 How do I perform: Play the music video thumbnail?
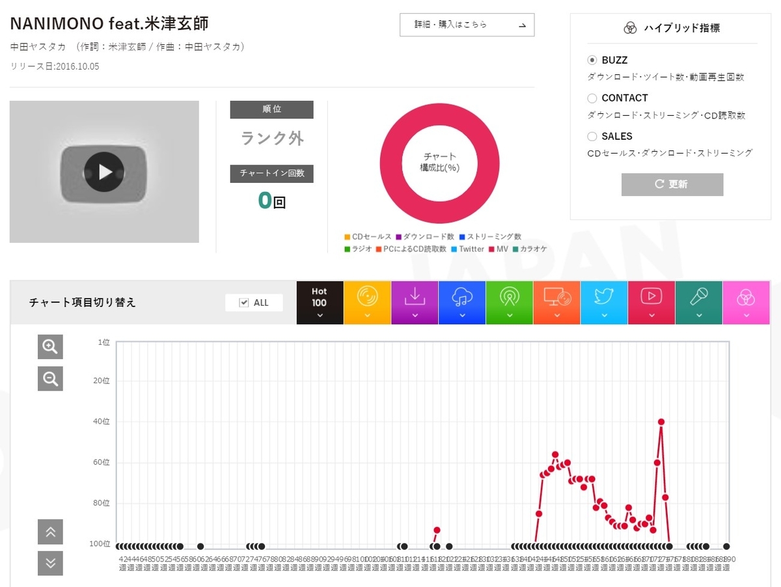[104, 172]
